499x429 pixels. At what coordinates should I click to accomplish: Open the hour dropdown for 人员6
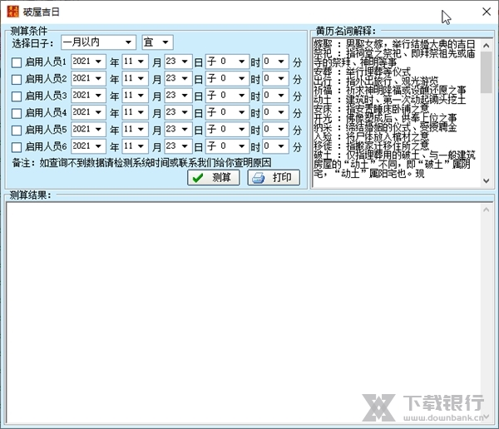click(x=227, y=146)
